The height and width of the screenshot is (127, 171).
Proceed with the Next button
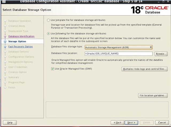(x=131, y=122)
